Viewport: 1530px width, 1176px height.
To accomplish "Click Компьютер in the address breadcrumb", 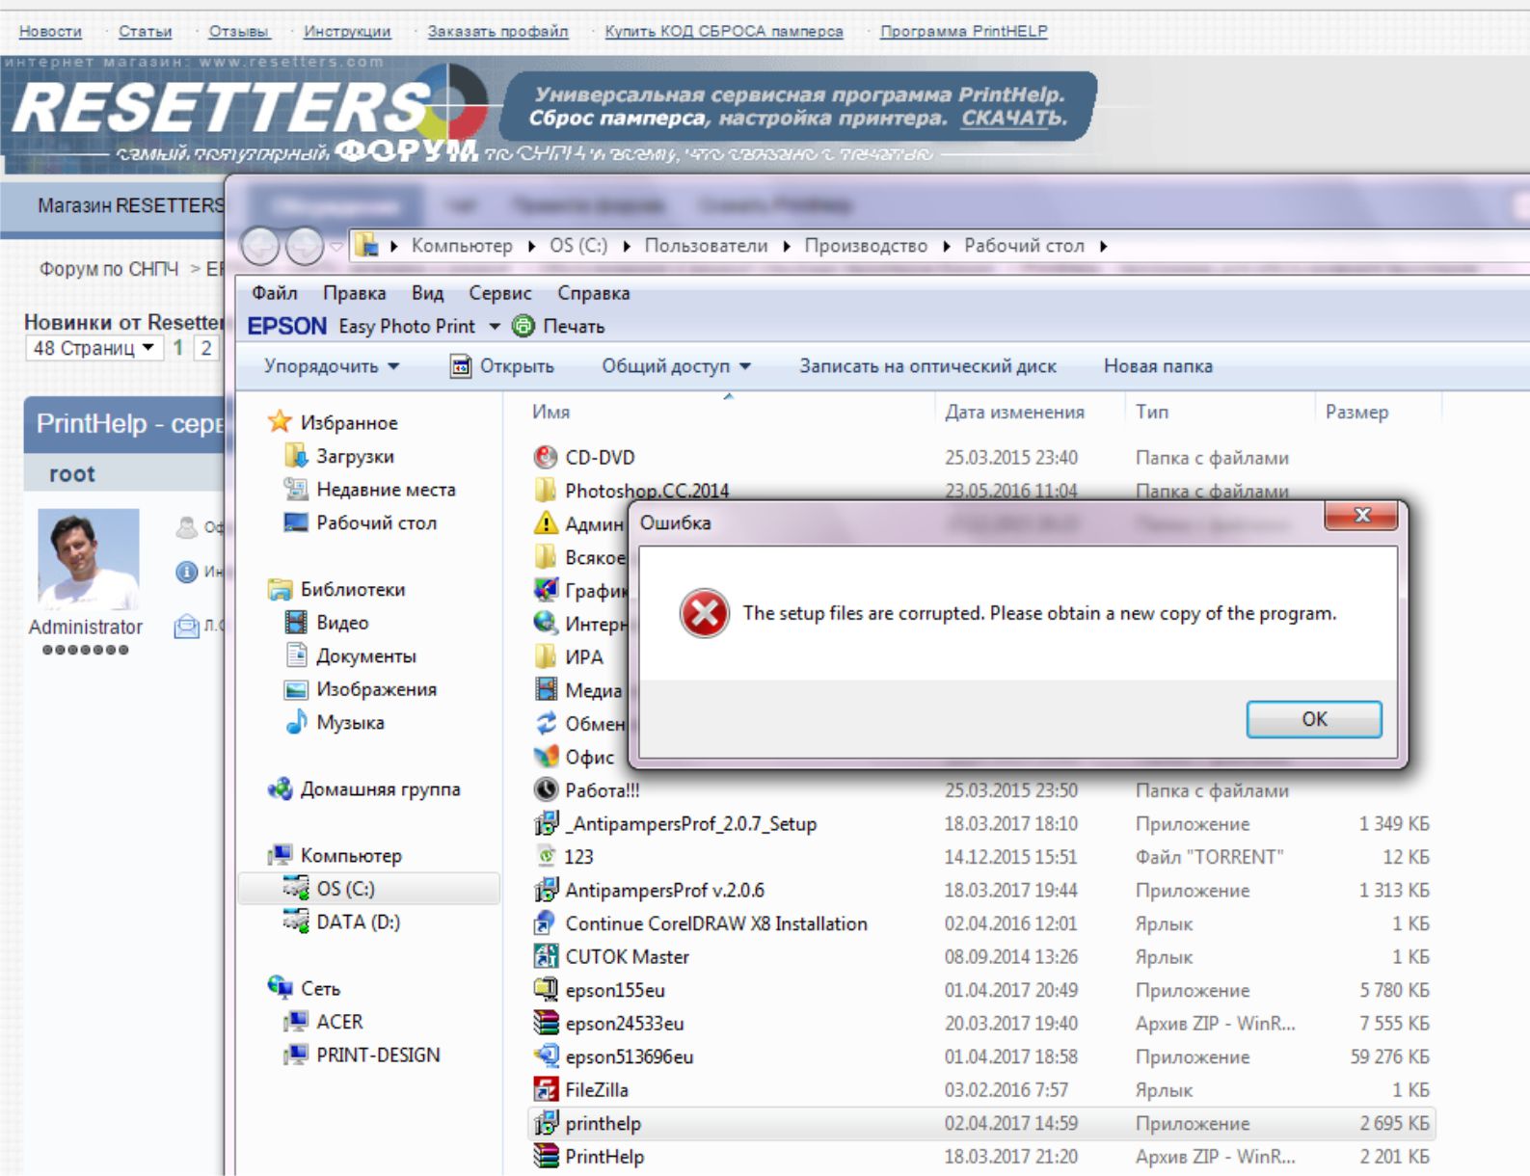I will tap(462, 246).
